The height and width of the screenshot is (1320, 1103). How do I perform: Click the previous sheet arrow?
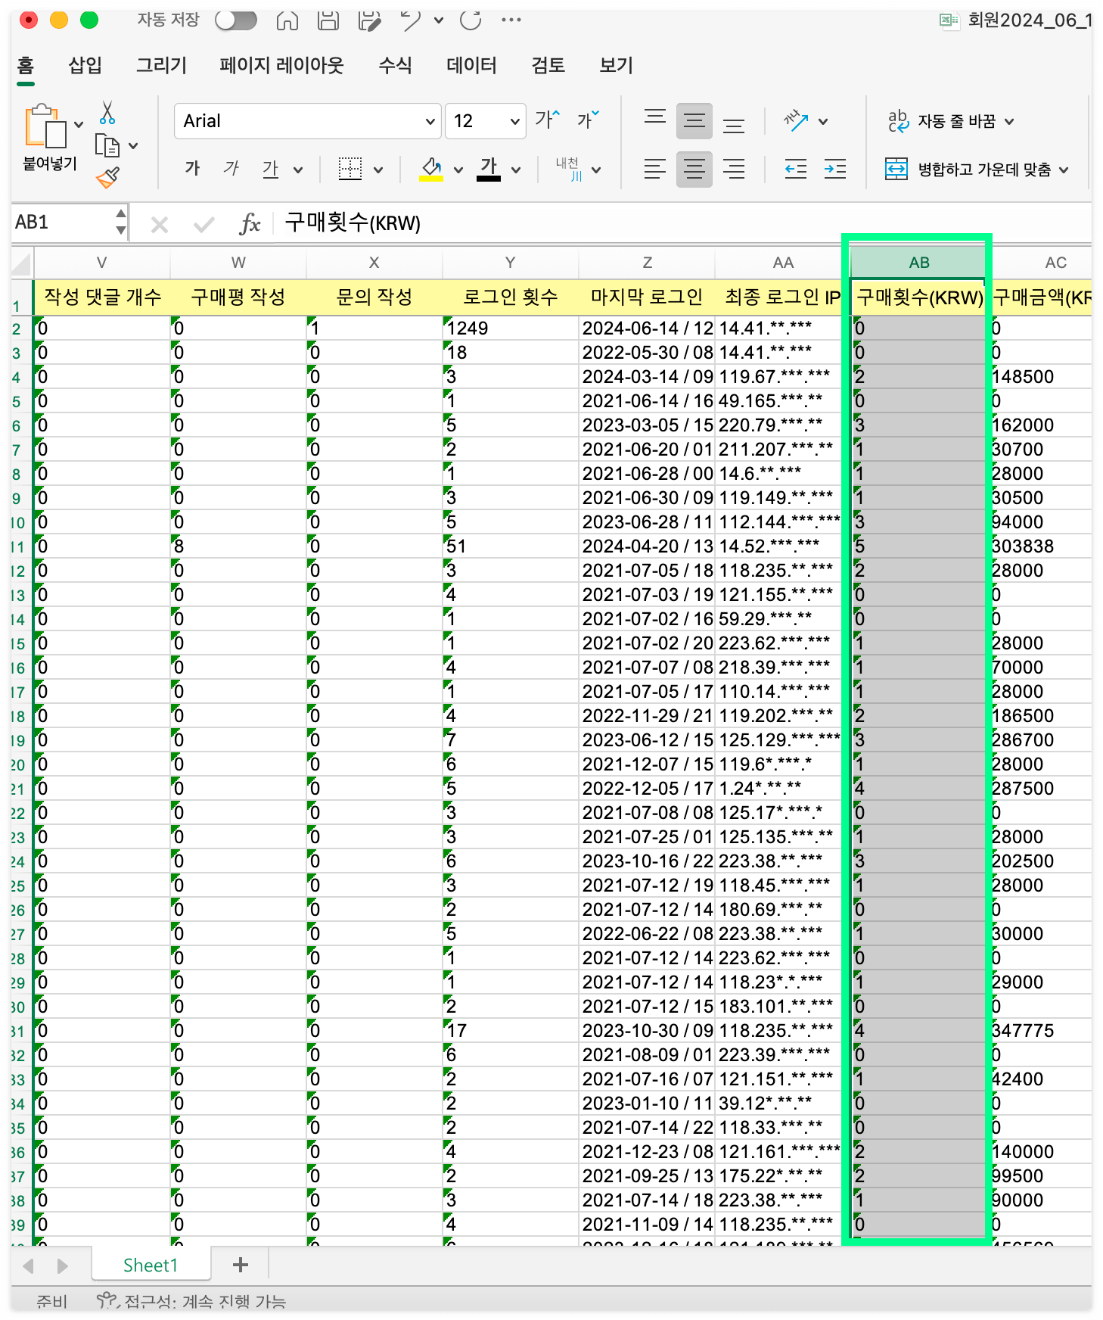(x=29, y=1265)
